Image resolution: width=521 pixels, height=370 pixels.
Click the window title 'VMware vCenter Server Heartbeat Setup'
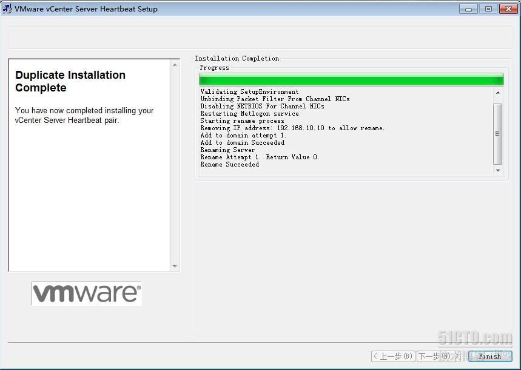coord(86,9)
